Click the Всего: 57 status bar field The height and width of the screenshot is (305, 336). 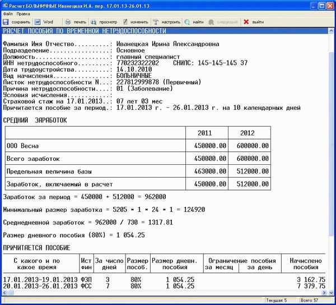pos(309,300)
